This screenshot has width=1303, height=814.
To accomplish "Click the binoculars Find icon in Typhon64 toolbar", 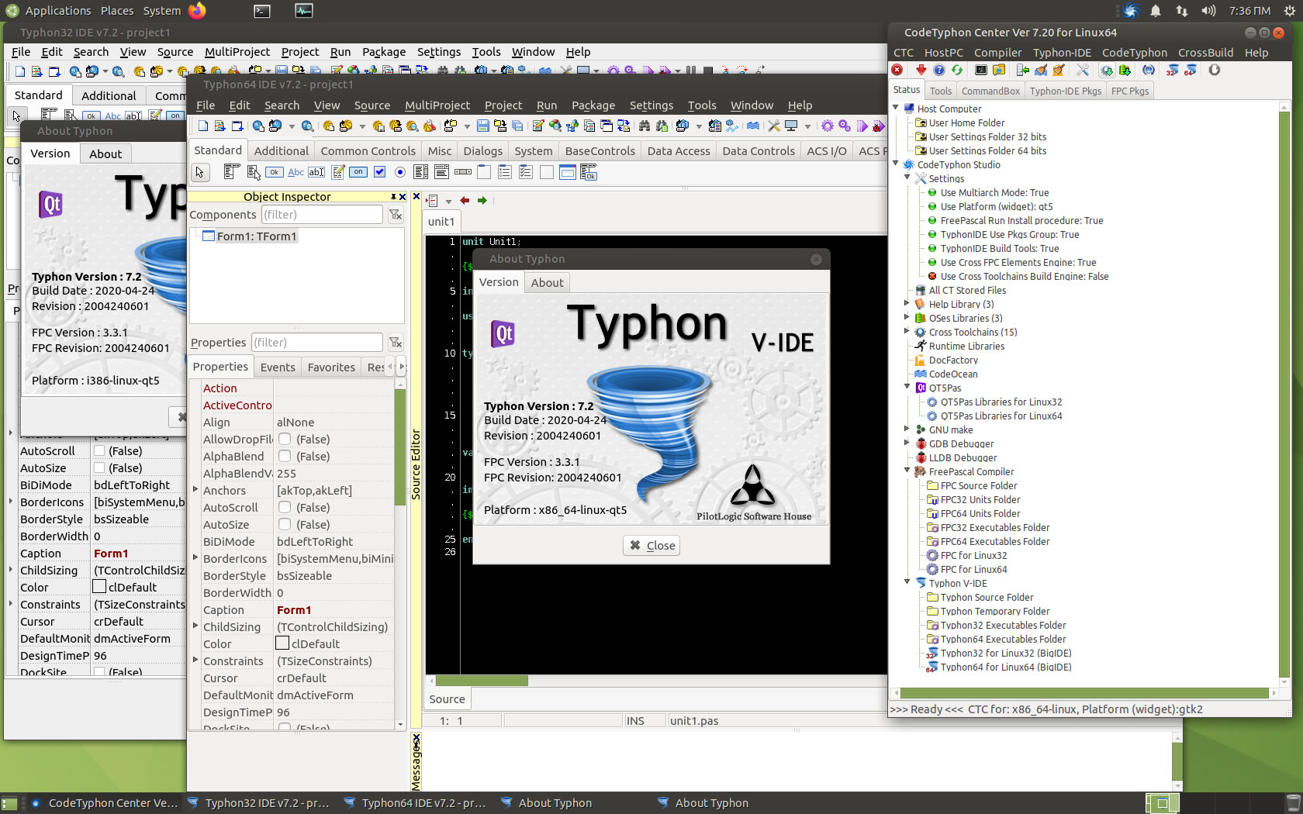I will pos(645,126).
